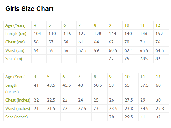Select the Chest (inches) row label

click(x=18, y=100)
